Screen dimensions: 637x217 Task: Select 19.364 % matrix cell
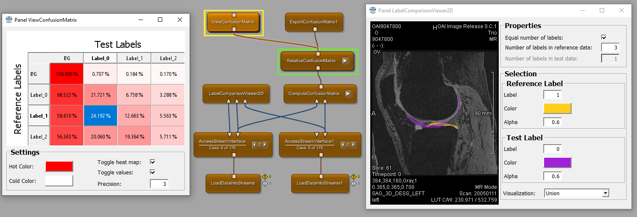click(x=134, y=136)
